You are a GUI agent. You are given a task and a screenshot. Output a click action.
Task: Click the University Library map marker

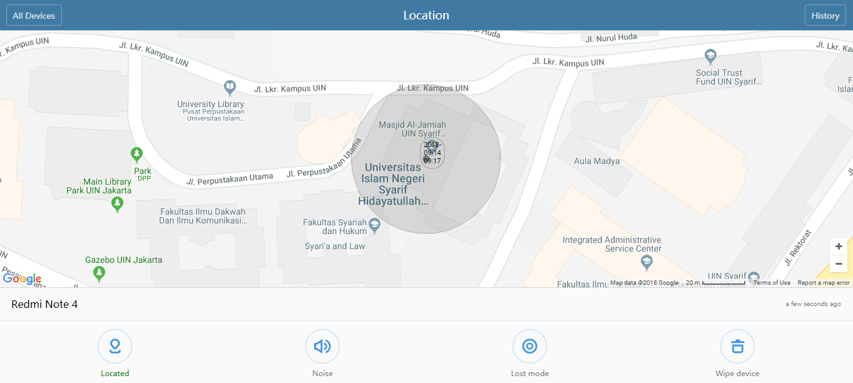click(x=230, y=86)
